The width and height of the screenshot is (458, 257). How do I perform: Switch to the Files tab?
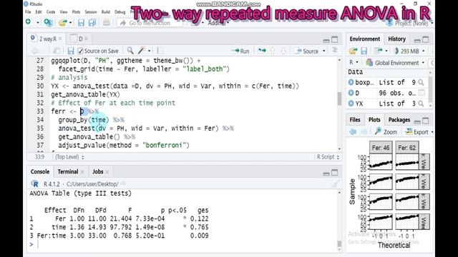355,120
